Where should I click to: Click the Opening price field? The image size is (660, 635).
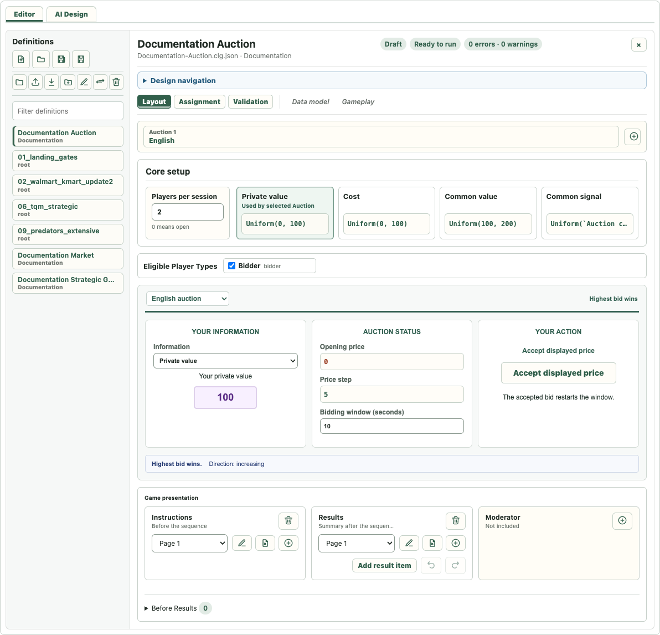(391, 361)
